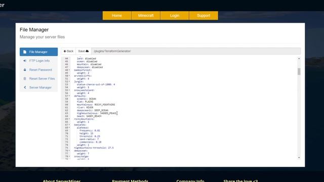Click the cloud icon on the Save button
The image size is (324, 182).
tap(87, 51)
